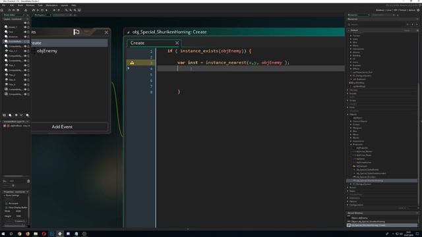Click the Run game play icon
Screen dimensions: 422x237
pyautogui.click(x=38, y=11)
